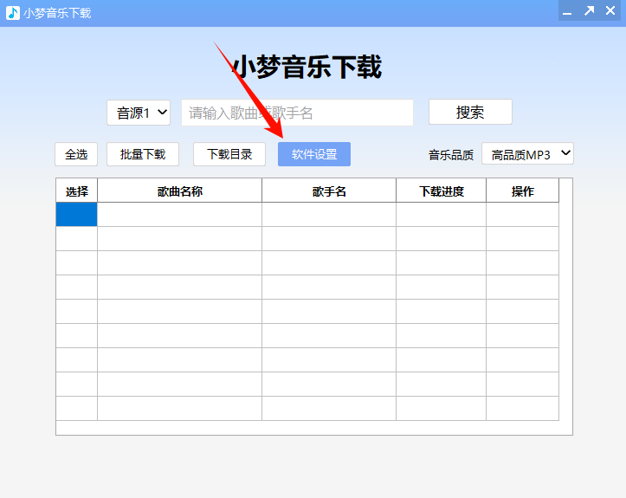Click the music note app icon in title bar
The height and width of the screenshot is (498, 626).
coord(13,13)
